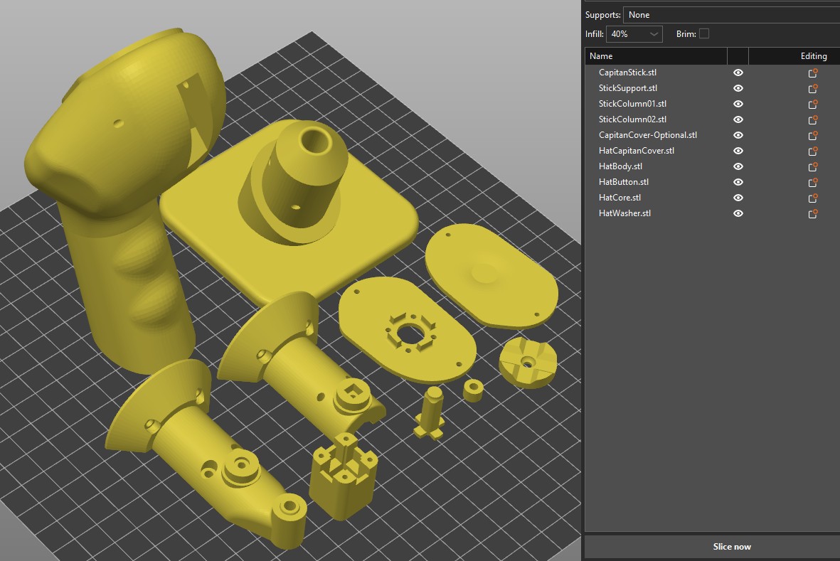Click the Name column header
Screen dimensions: 840x561
[655, 56]
